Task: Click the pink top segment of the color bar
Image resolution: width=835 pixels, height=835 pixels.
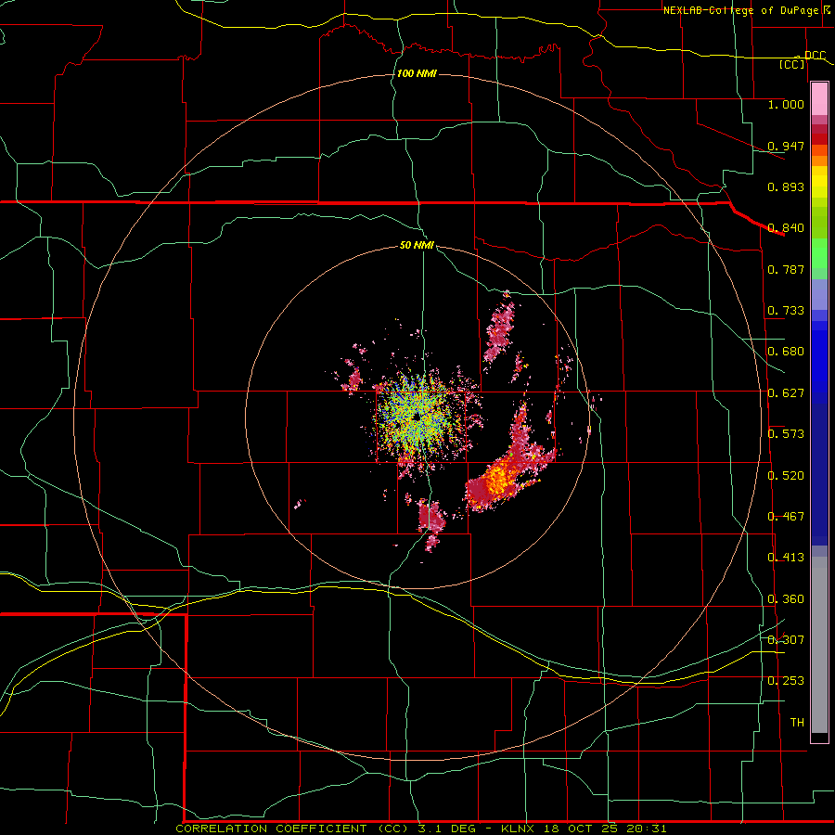Action: click(x=819, y=99)
